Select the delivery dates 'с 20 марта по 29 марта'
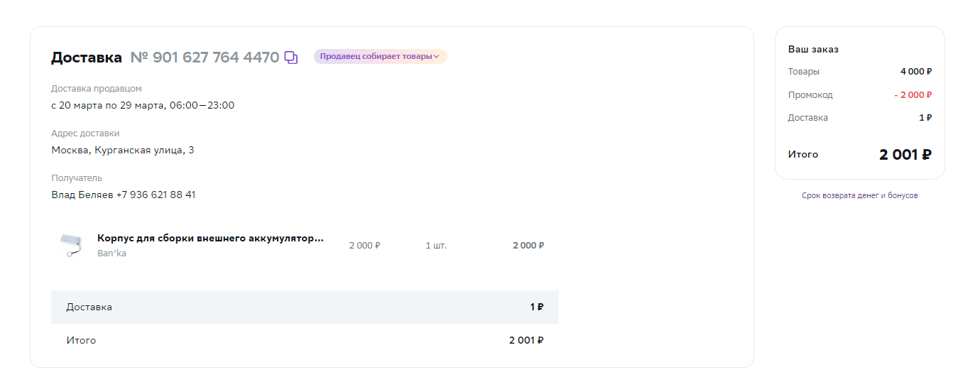Image resolution: width=980 pixels, height=382 pixels. pyautogui.click(x=108, y=105)
